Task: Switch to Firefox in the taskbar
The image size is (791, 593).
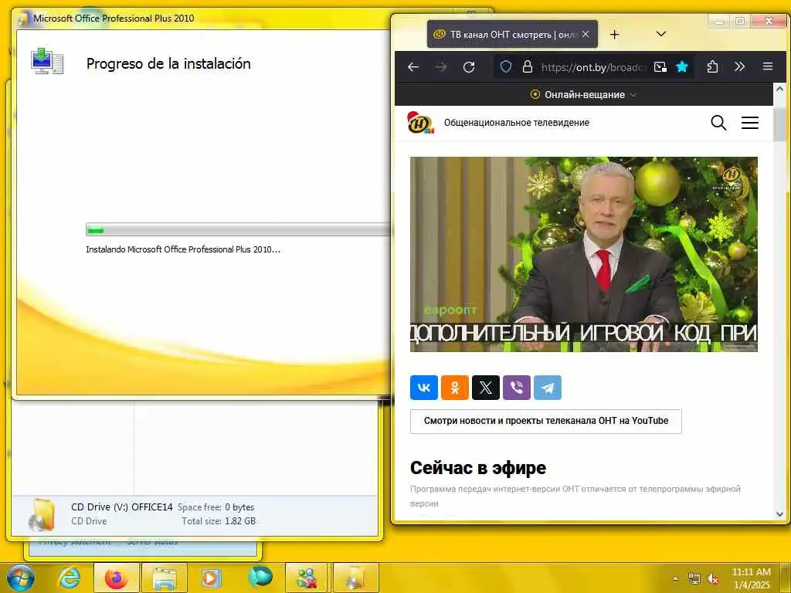Action: (x=117, y=578)
